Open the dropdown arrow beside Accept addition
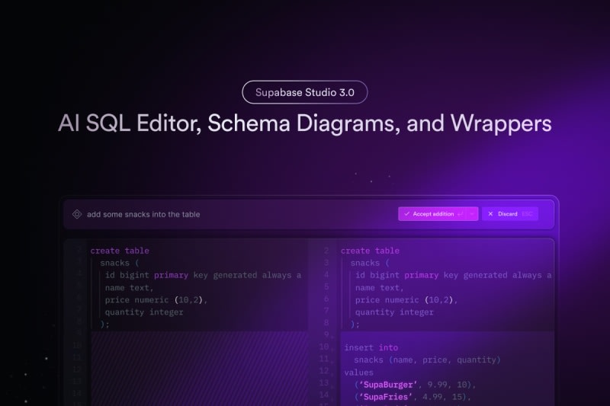610x406 pixels. [472, 214]
